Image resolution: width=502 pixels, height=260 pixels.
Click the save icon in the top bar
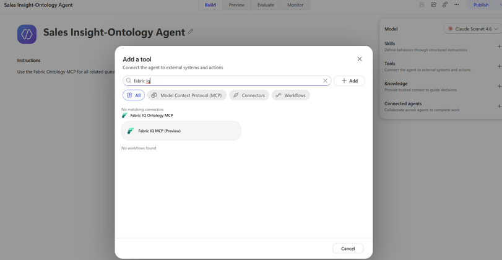(x=422, y=4)
